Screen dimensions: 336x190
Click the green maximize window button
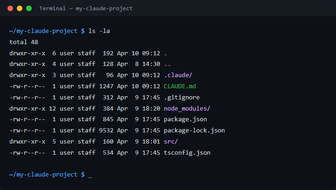(29, 8)
